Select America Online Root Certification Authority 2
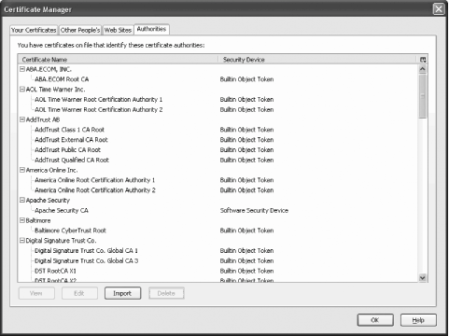The width and height of the screenshot is (449, 336). point(95,190)
